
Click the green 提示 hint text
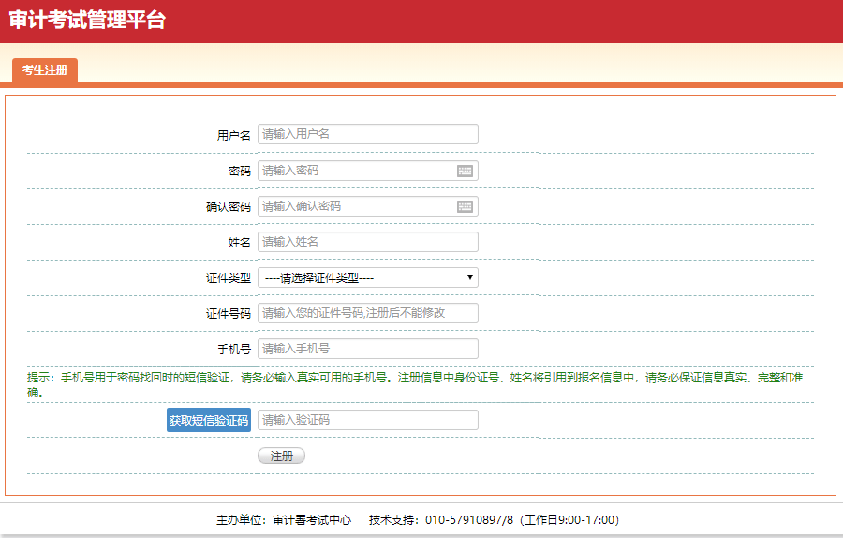coord(414,379)
